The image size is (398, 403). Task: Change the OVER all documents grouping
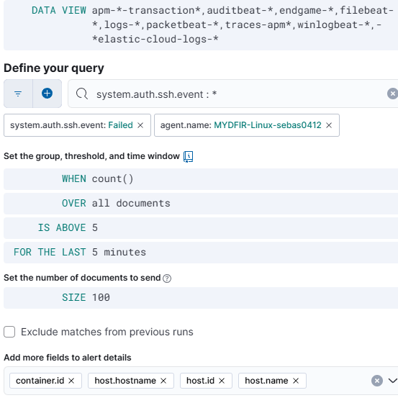201,203
